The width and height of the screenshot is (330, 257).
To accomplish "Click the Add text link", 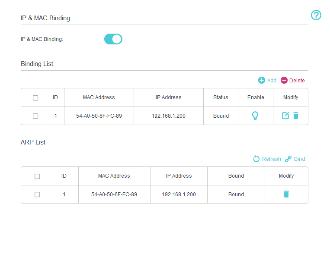I will pyautogui.click(x=272, y=81).
